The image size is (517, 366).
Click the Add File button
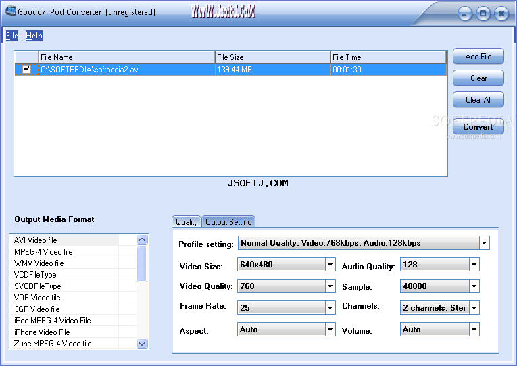coord(478,57)
